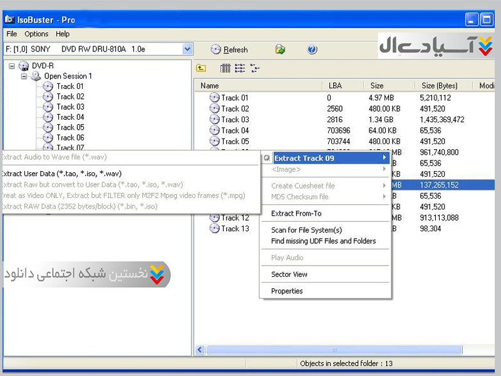This screenshot has width=501, height=376.
Task: Sort list by Size (Bytes) column header
Action: pos(439,86)
